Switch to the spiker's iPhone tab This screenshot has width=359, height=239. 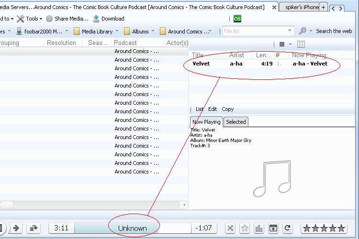click(299, 7)
